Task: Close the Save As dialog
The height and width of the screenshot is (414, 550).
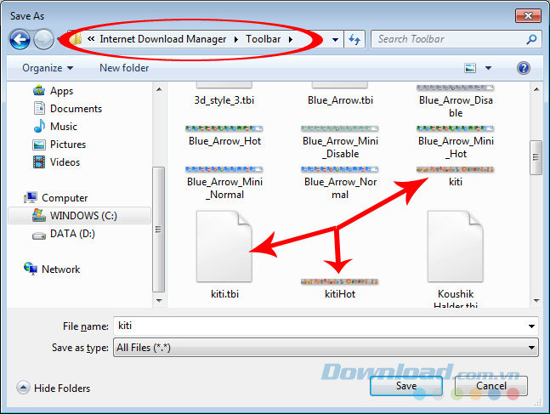Action: point(528,16)
